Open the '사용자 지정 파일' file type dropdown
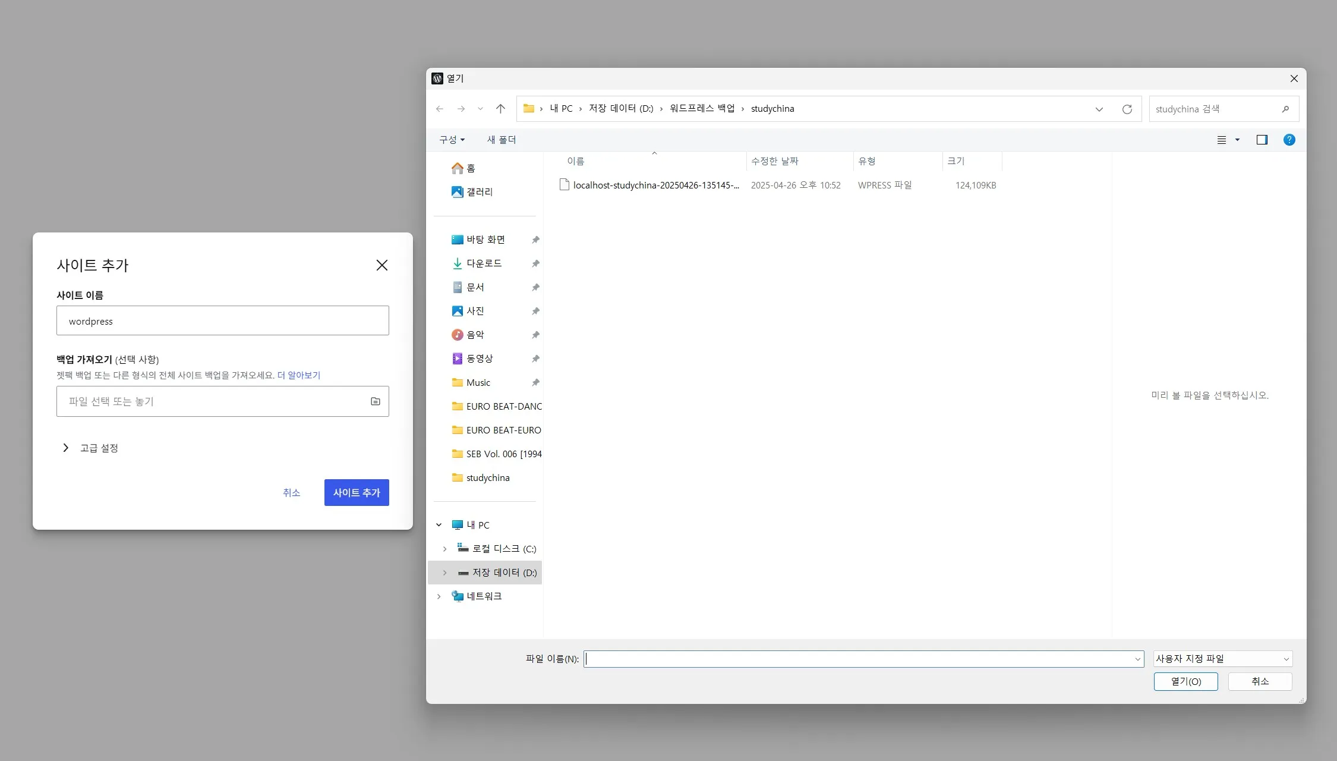Viewport: 1337px width, 761px height. point(1223,659)
